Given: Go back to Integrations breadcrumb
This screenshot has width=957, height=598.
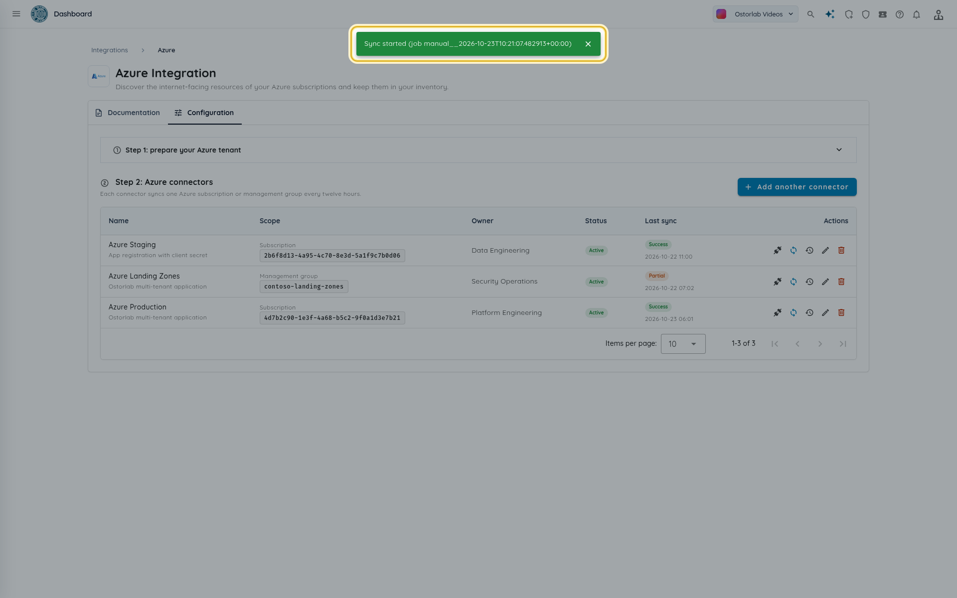Looking at the screenshot, I should [x=110, y=50].
